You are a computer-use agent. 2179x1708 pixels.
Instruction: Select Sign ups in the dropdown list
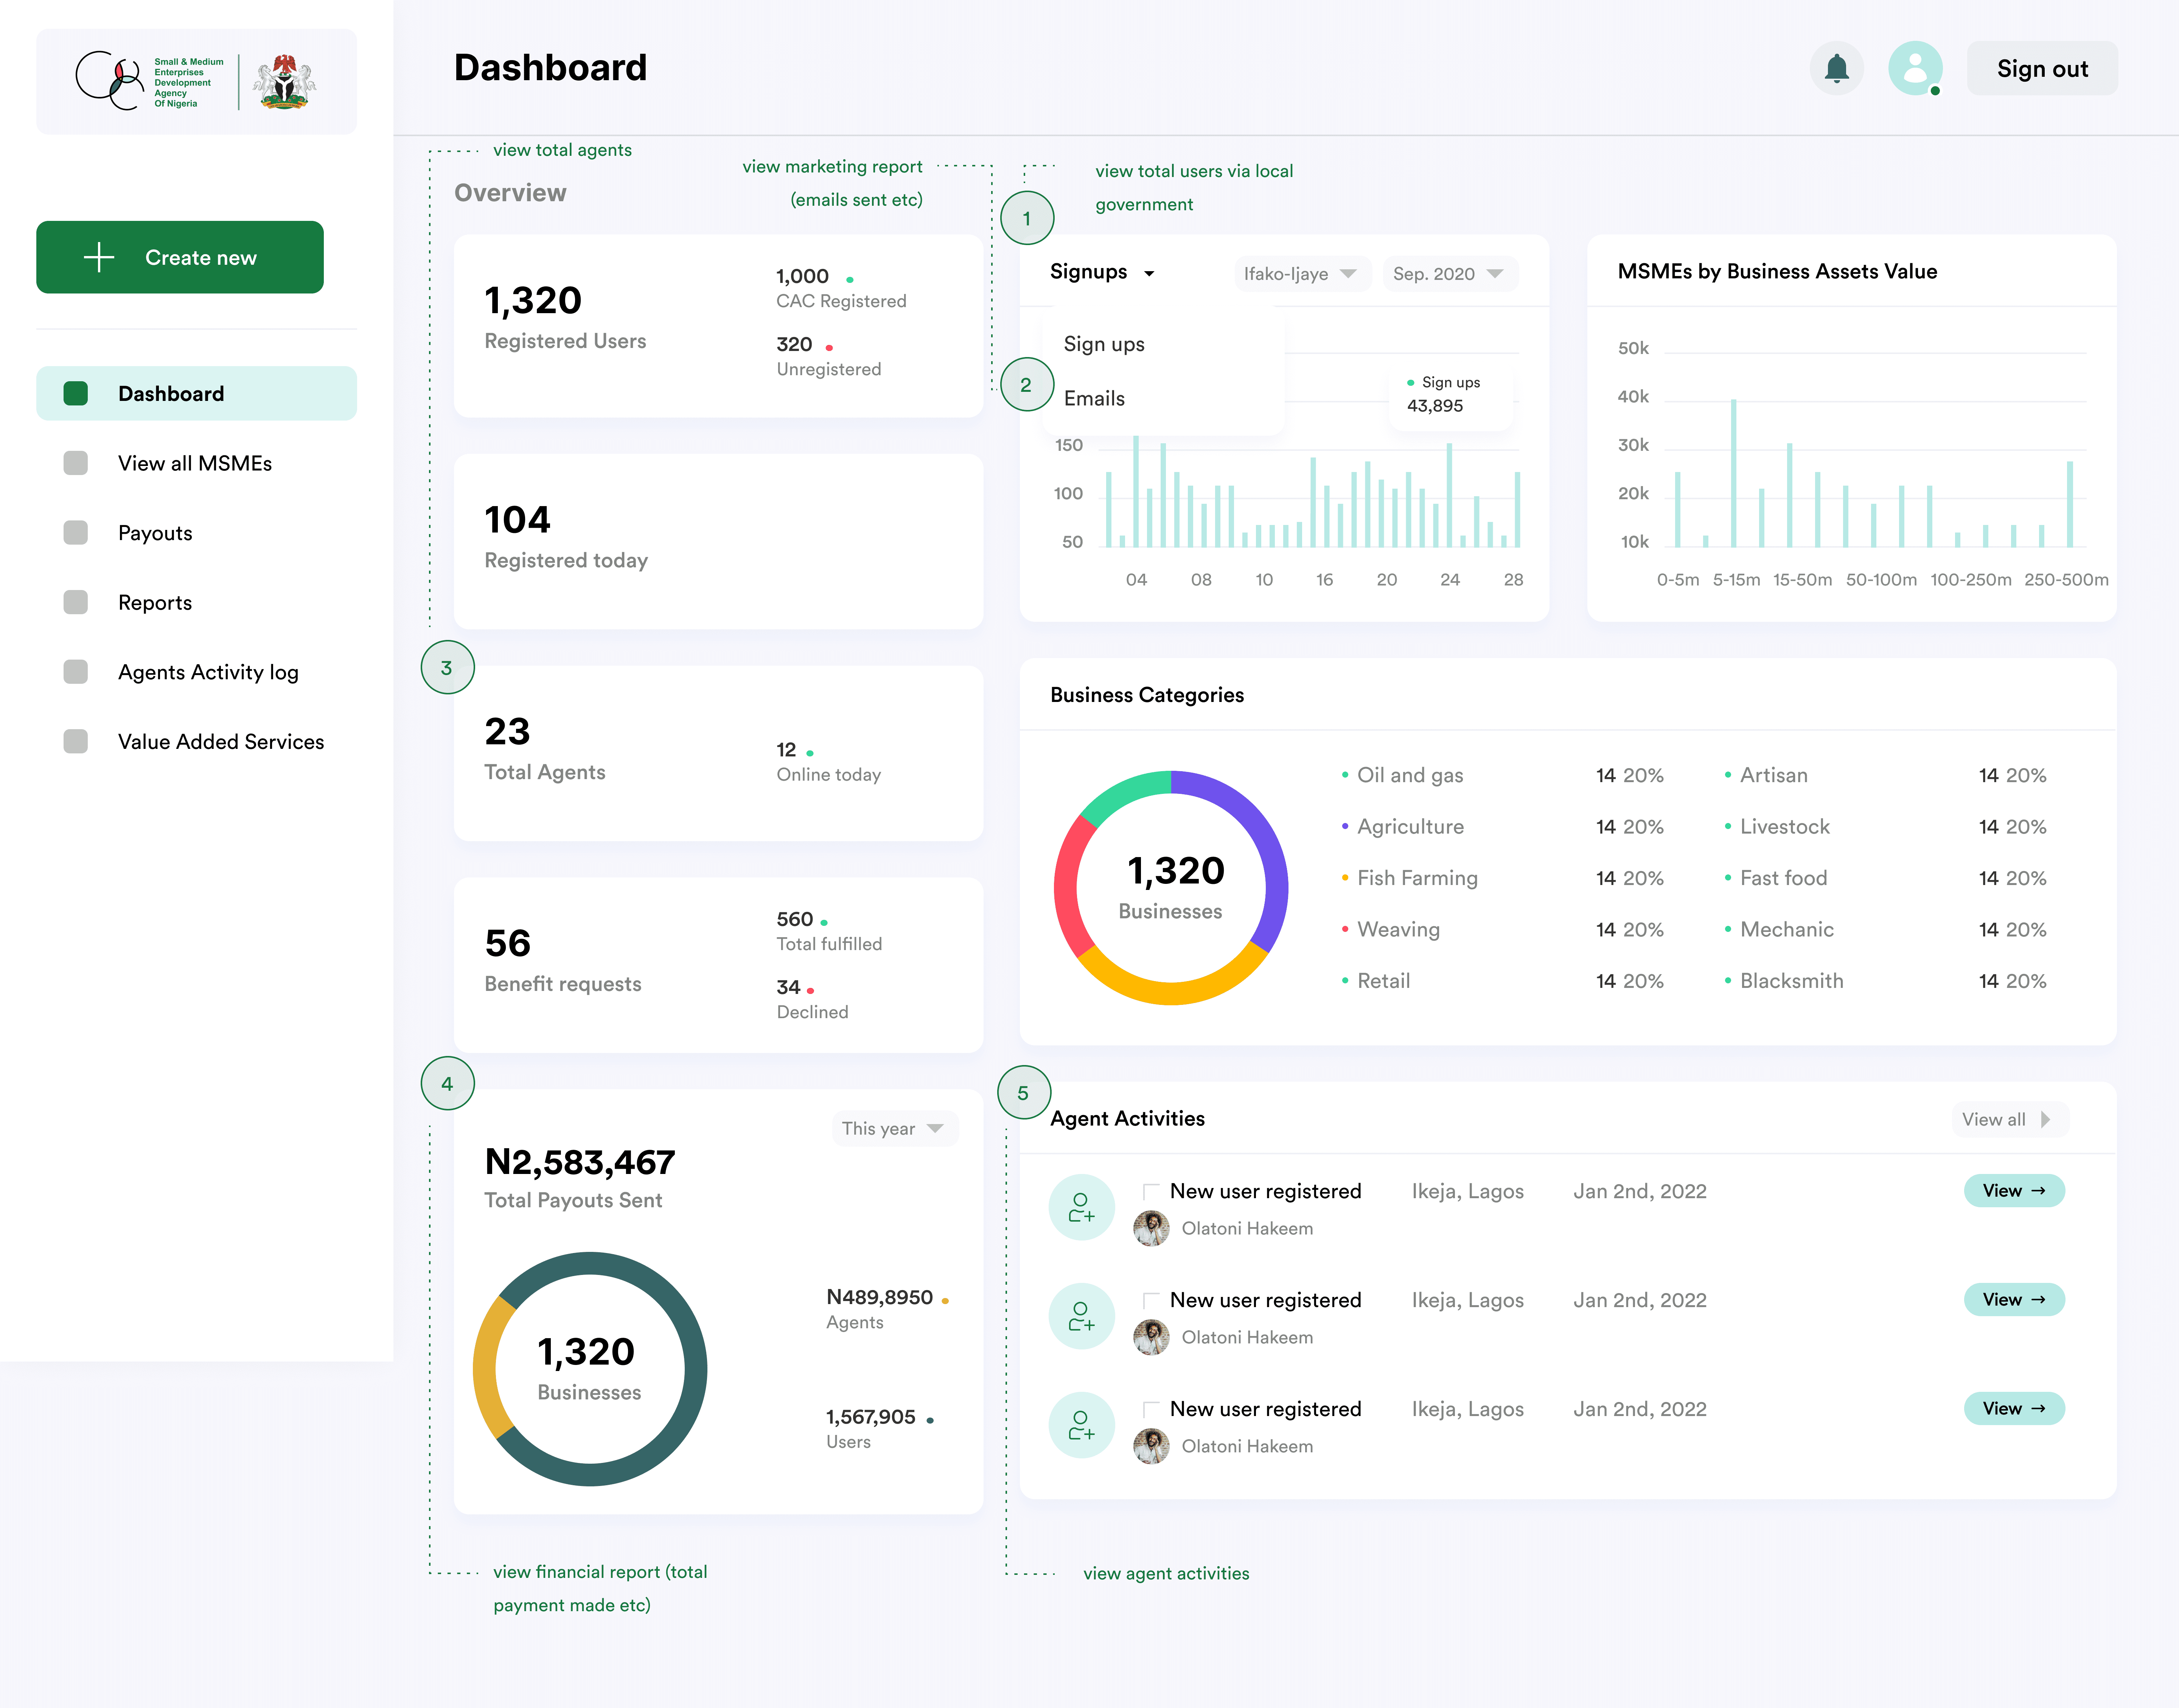click(x=1104, y=344)
